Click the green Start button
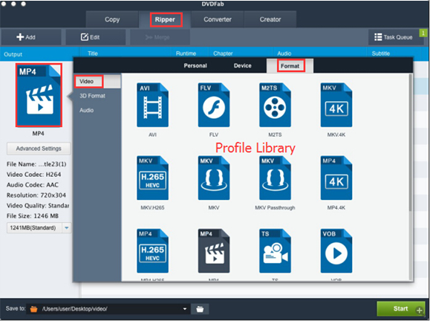This screenshot has width=430, height=321. pos(400,308)
